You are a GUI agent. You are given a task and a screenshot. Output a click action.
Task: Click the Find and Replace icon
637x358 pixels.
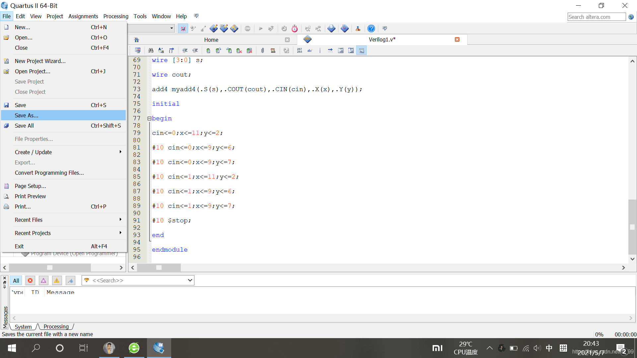[x=161, y=50]
